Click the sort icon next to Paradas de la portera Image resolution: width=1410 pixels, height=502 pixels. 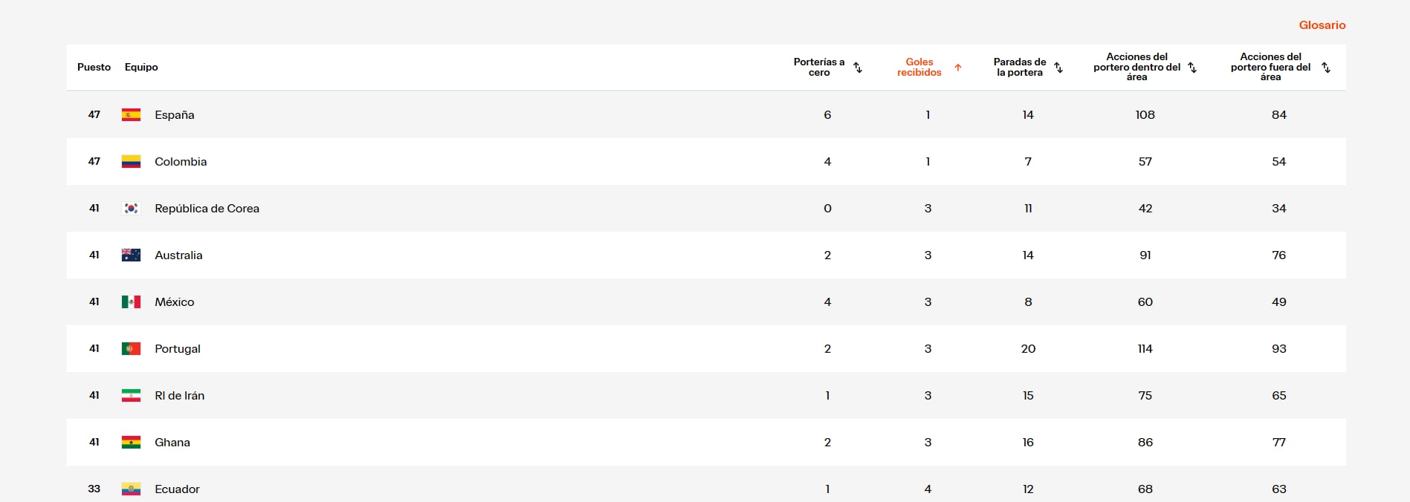[x=1058, y=68]
